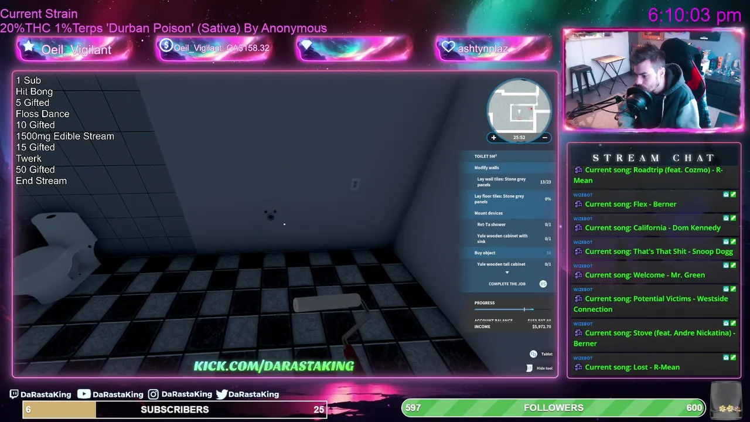Click the Tablet label

[547, 354]
